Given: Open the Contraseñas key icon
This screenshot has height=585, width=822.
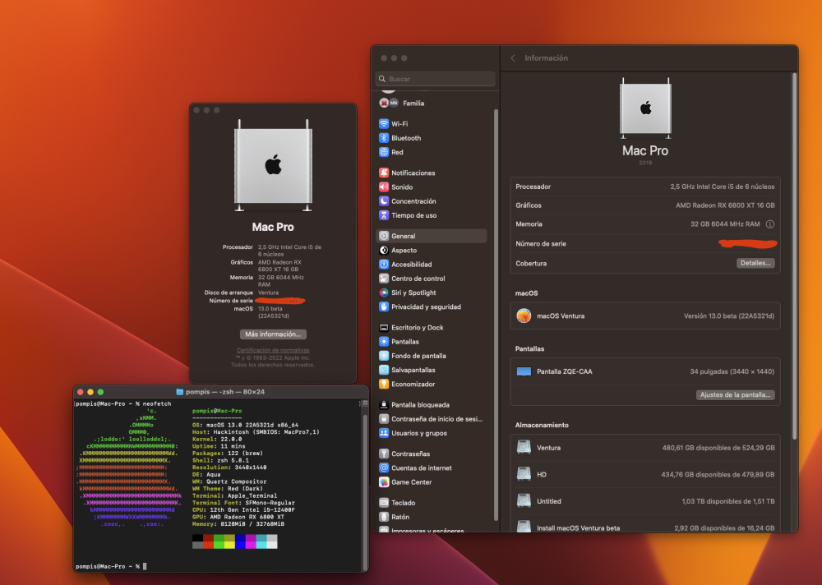Looking at the screenshot, I should [x=384, y=454].
